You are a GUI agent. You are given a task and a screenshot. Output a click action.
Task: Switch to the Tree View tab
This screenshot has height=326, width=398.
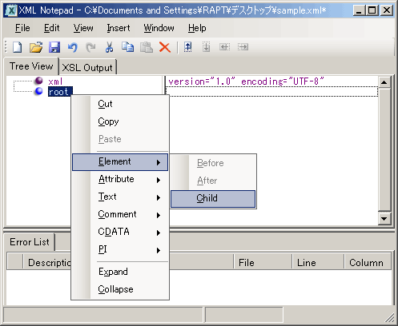click(x=31, y=66)
